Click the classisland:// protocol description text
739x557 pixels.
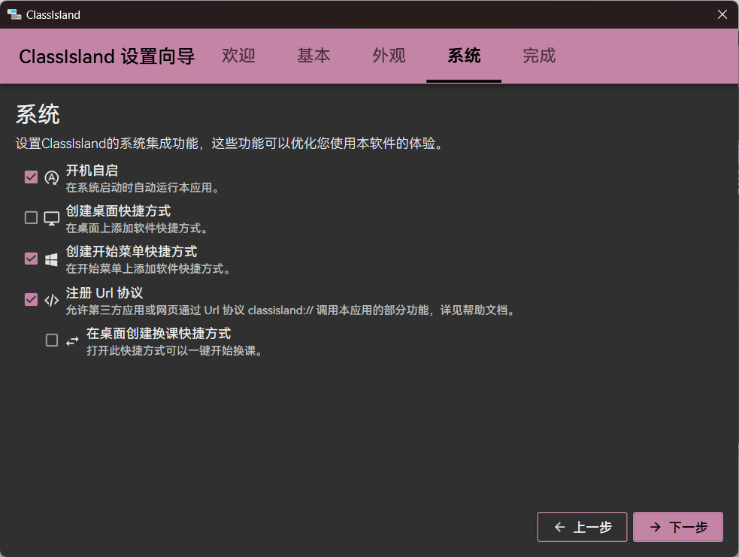291,310
